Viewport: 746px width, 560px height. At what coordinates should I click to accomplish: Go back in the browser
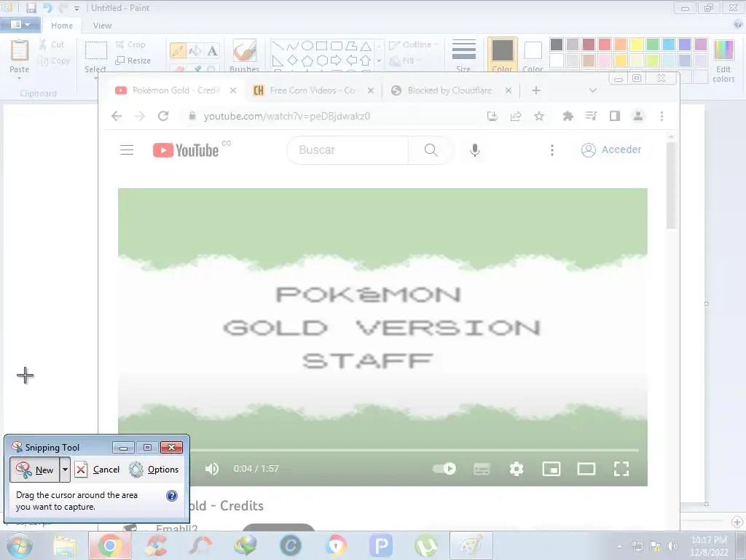click(x=117, y=116)
